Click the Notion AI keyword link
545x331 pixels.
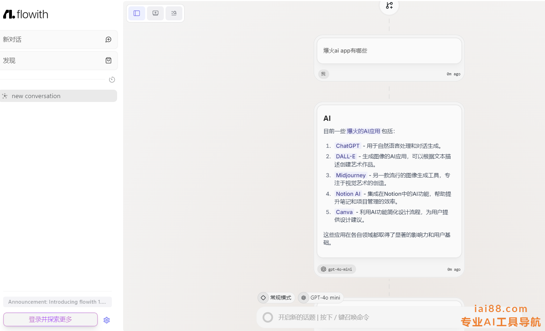click(348, 194)
